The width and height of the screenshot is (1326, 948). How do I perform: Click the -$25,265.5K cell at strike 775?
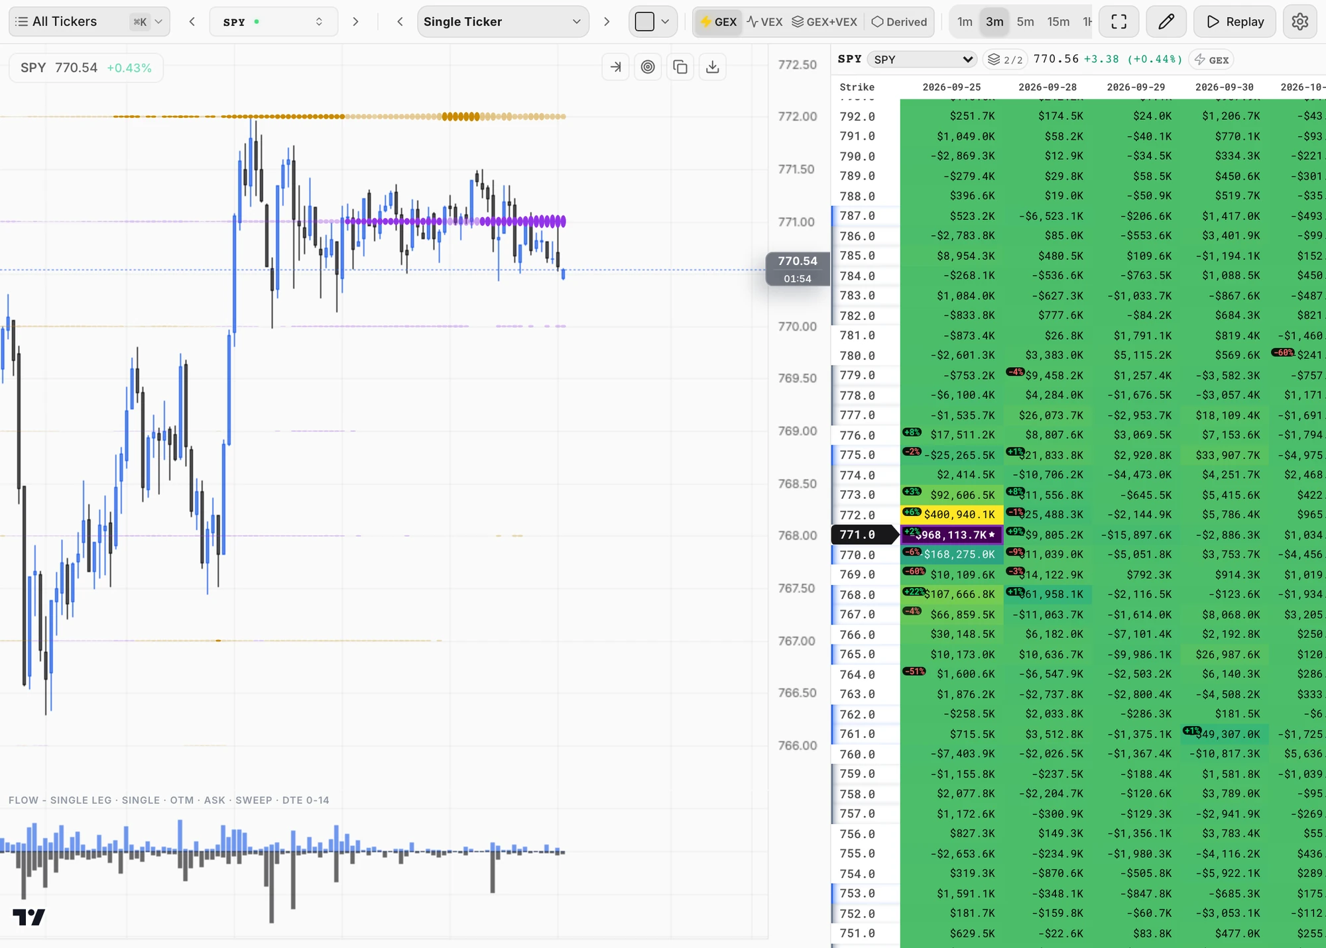coord(952,455)
